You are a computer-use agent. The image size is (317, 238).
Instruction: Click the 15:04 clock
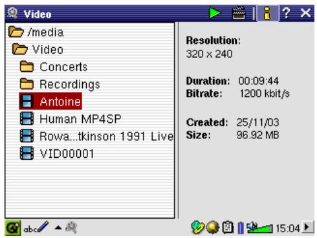tap(288, 228)
